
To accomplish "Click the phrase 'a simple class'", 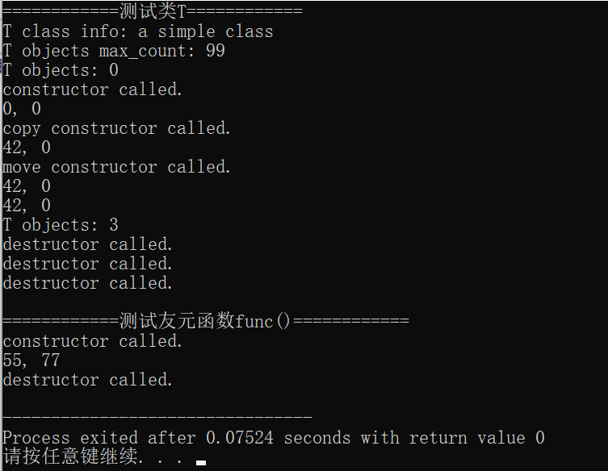I will (x=205, y=32).
